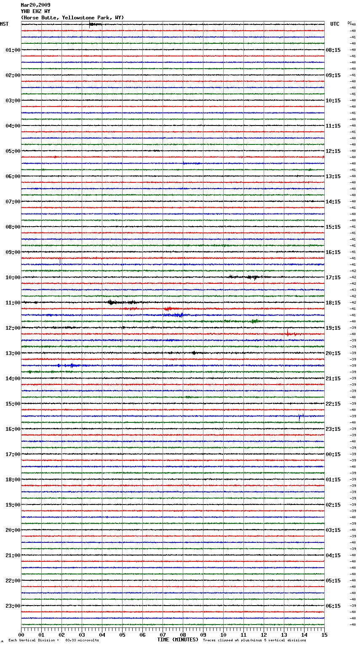Click the 08:15 UTC time label
358x646 pixels.
click(x=333, y=50)
